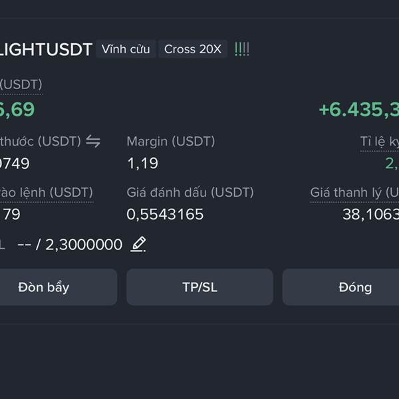This screenshot has width=399, height=399.
Task: Select the 2,3000000 stop loss value
Action: [84, 245]
